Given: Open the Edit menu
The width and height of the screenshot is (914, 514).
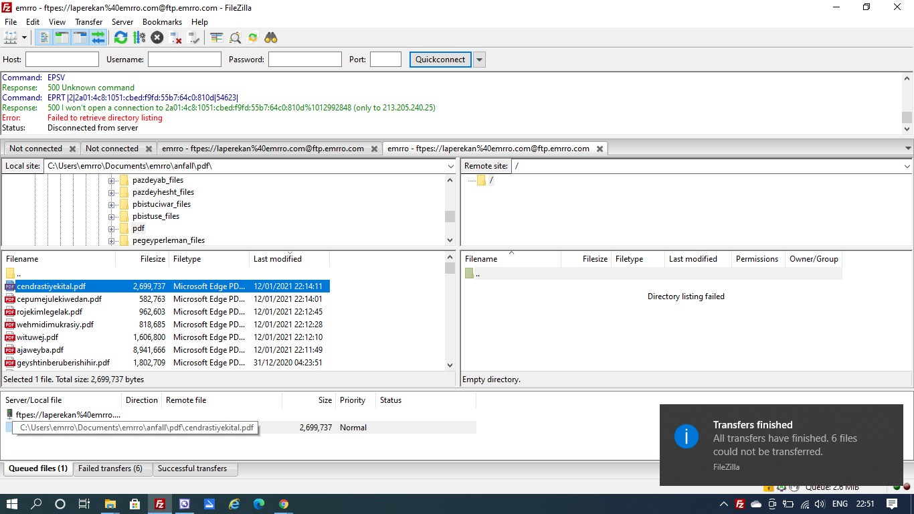Looking at the screenshot, I should pyautogui.click(x=33, y=22).
